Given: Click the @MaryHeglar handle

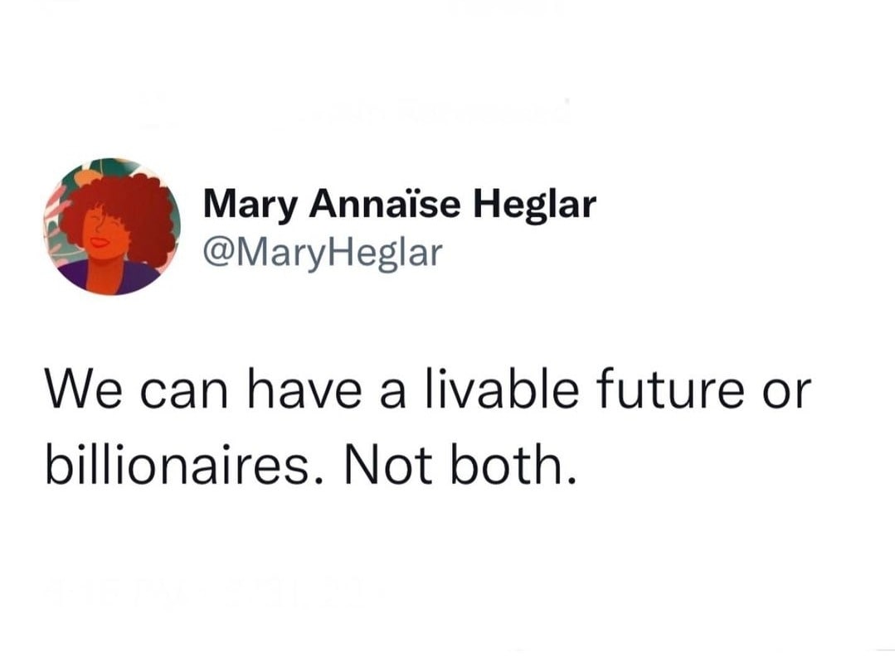Looking at the screenshot, I should [x=323, y=252].
